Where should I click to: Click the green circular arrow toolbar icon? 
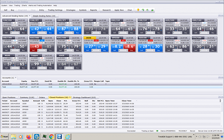coord(143,10)
